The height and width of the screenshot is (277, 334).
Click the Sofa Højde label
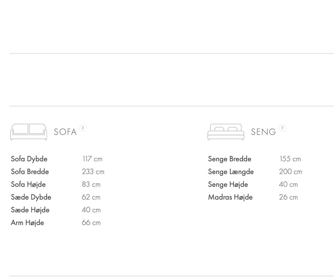point(28,184)
